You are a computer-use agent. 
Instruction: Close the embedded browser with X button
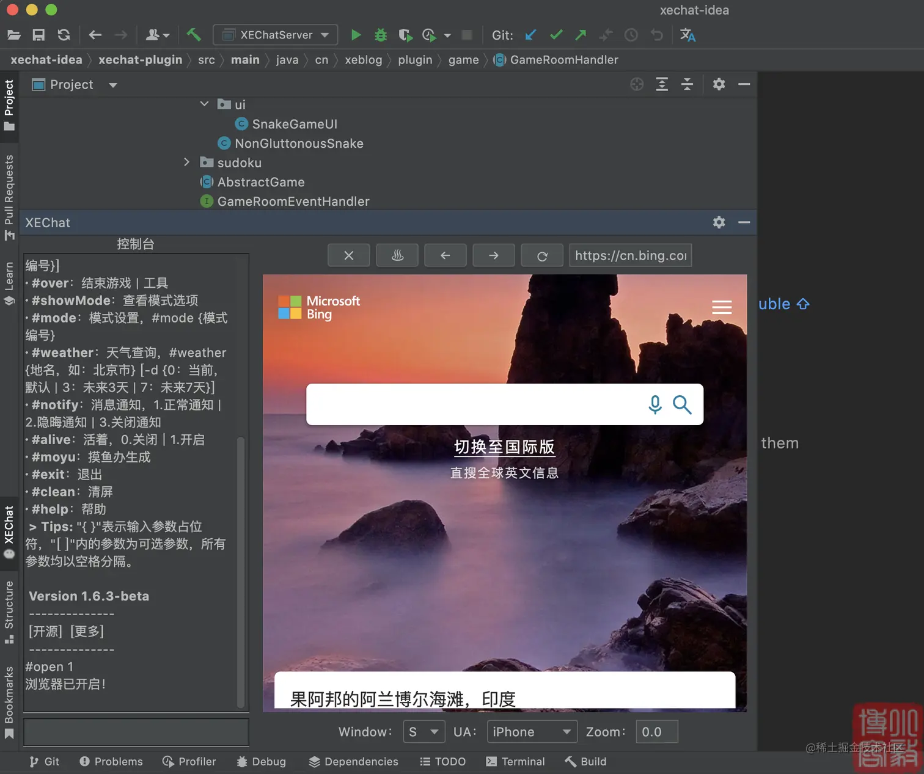[x=349, y=255]
